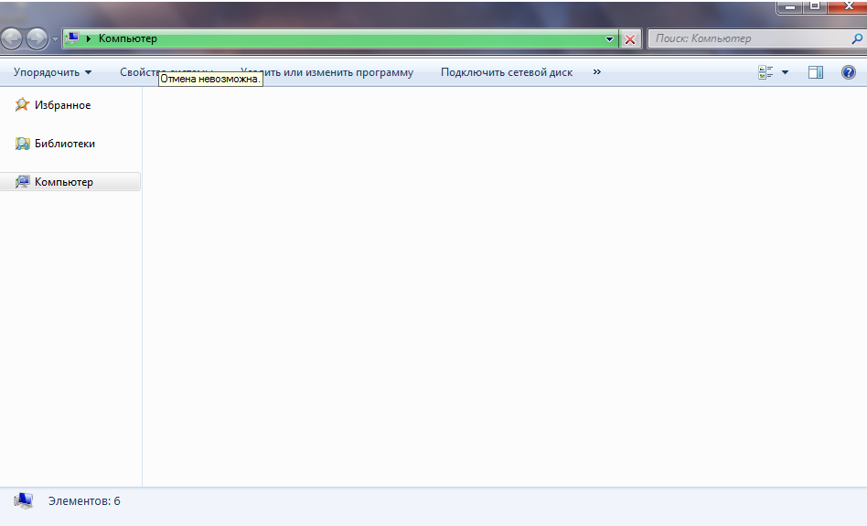Click the Избранное star icon

pyautogui.click(x=22, y=104)
